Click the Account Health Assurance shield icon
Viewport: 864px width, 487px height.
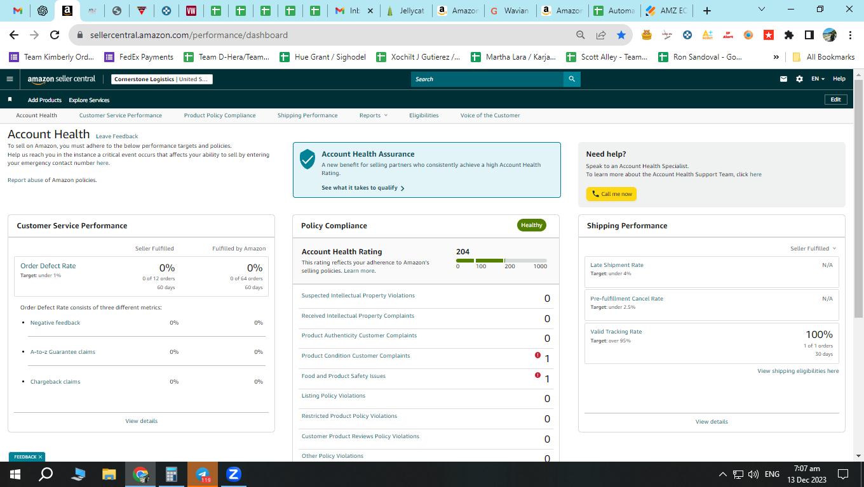[x=307, y=159]
